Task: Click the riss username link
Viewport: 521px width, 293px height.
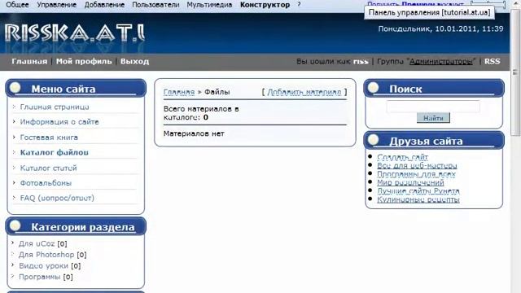Action: (x=361, y=62)
